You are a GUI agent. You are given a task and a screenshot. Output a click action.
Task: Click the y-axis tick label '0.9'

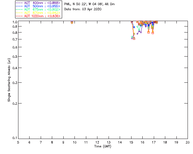point(15,26)
